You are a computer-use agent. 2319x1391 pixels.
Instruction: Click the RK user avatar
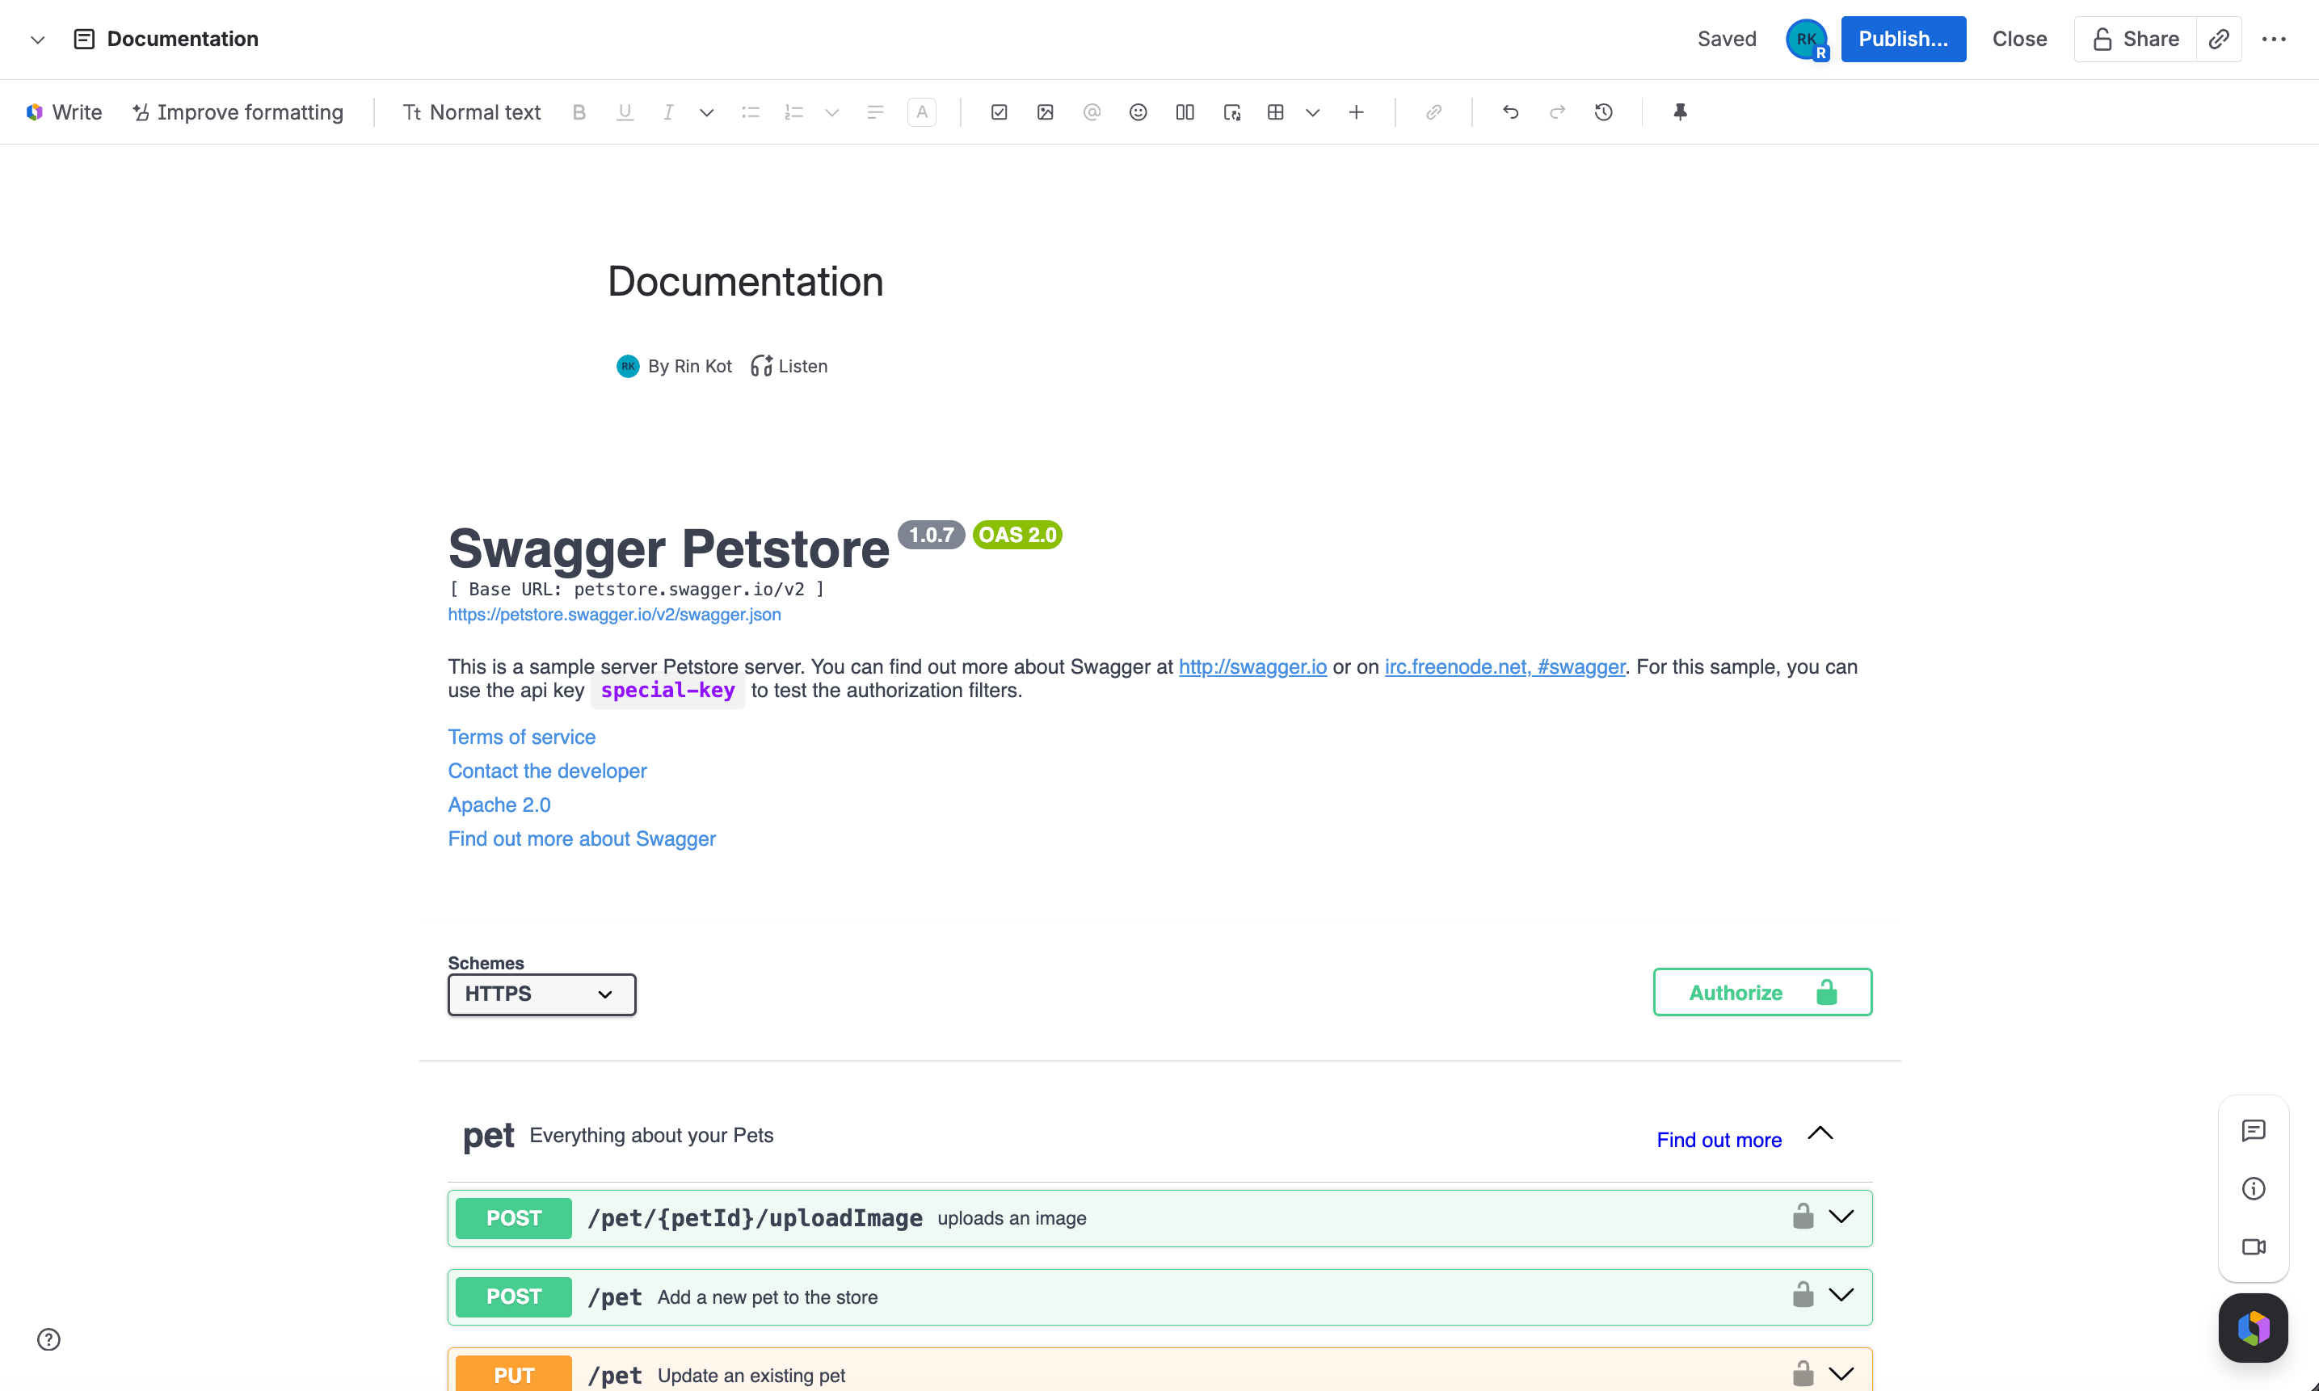pyautogui.click(x=1808, y=40)
